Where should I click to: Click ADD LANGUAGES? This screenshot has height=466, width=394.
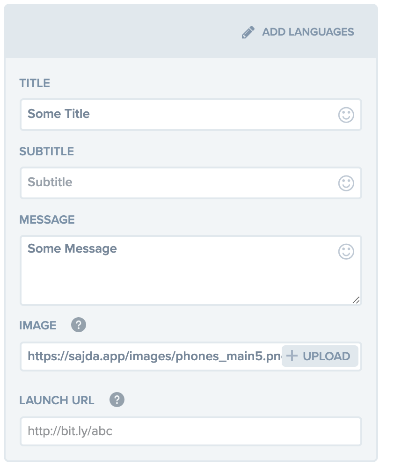309,31
